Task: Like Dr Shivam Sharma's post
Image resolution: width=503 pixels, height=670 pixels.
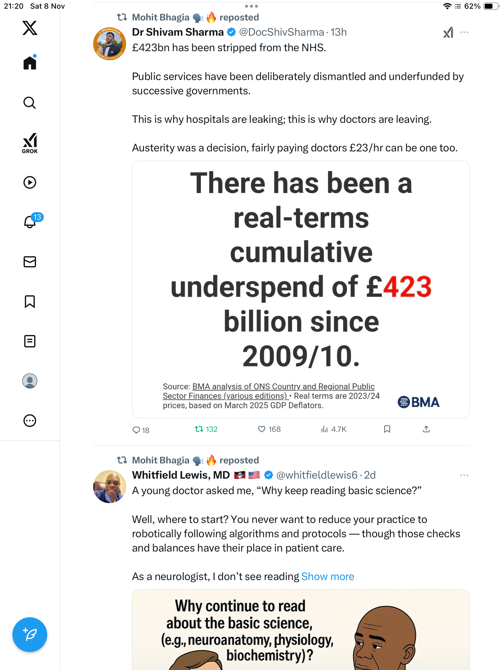Action: (x=269, y=429)
